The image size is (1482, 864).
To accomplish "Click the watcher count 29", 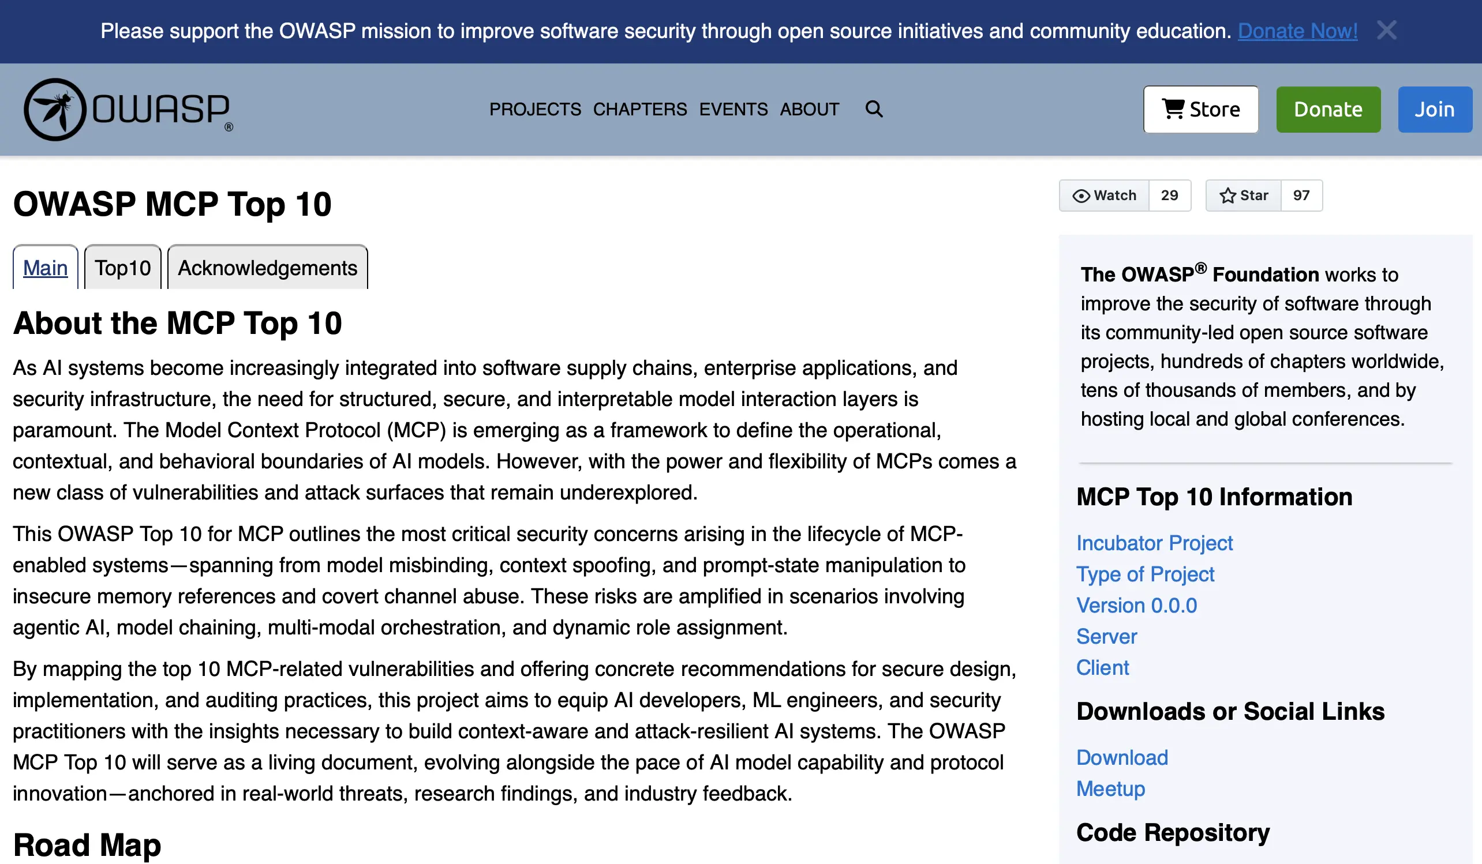I will pyautogui.click(x=1169, y=195).
